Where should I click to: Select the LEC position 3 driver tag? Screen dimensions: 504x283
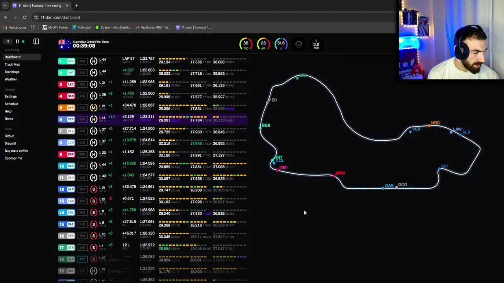[x=67, y=85]
